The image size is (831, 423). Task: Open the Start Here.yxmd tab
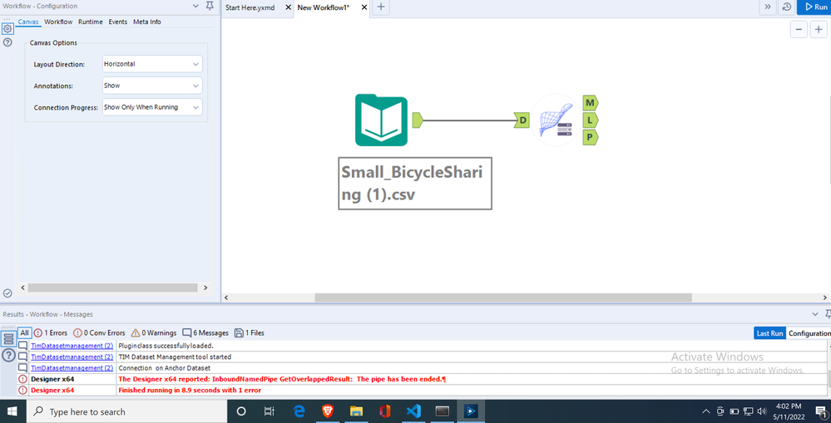point(250,8)
